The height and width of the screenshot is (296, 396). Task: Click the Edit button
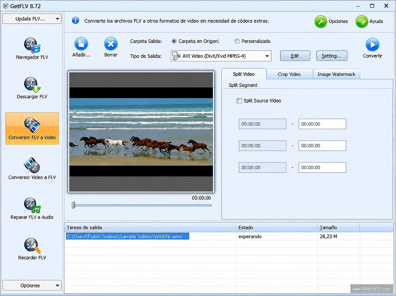point(295,56)
